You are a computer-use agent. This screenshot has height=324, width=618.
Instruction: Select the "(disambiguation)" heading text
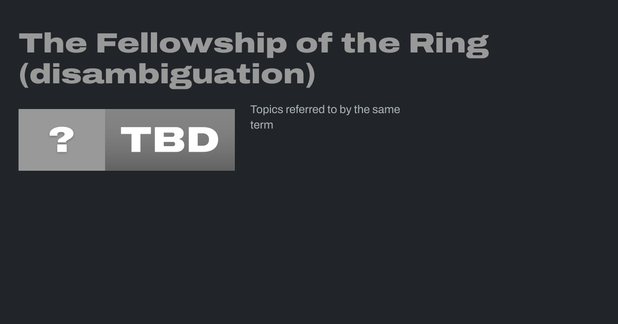pyautogui.click(x=167, y=75)
